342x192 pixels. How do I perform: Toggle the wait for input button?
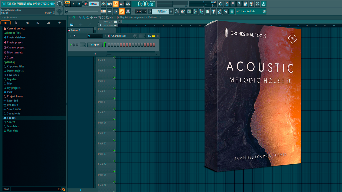[x=110, y=4]
